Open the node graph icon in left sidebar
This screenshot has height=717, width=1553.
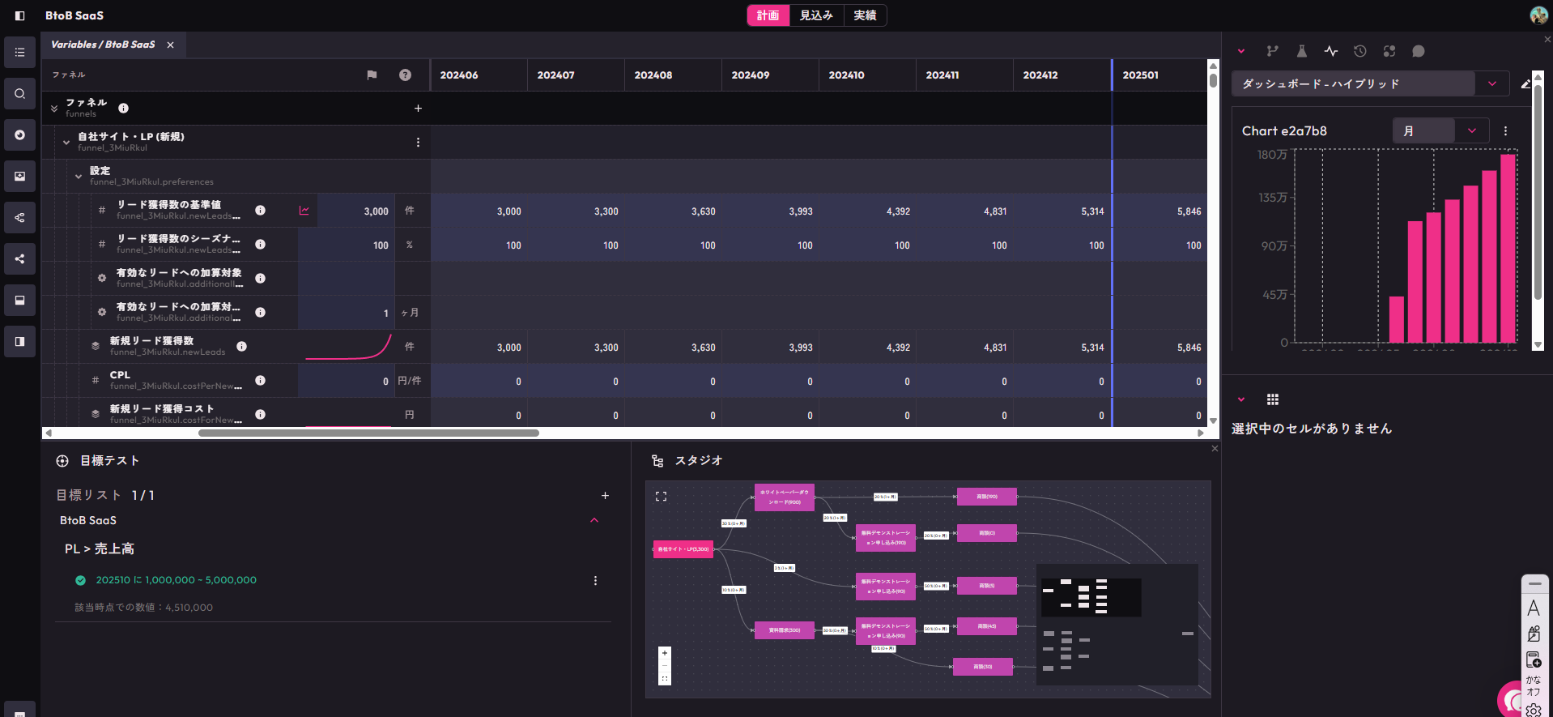[19, 217]
